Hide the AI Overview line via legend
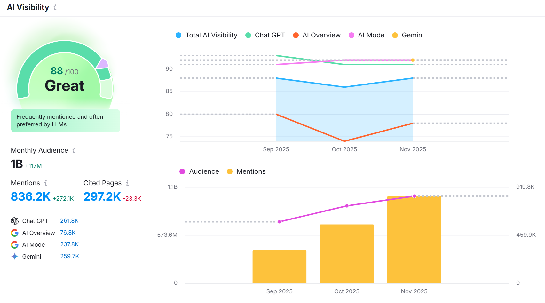Viewport: 545px width, 303px height. [317, 35]
